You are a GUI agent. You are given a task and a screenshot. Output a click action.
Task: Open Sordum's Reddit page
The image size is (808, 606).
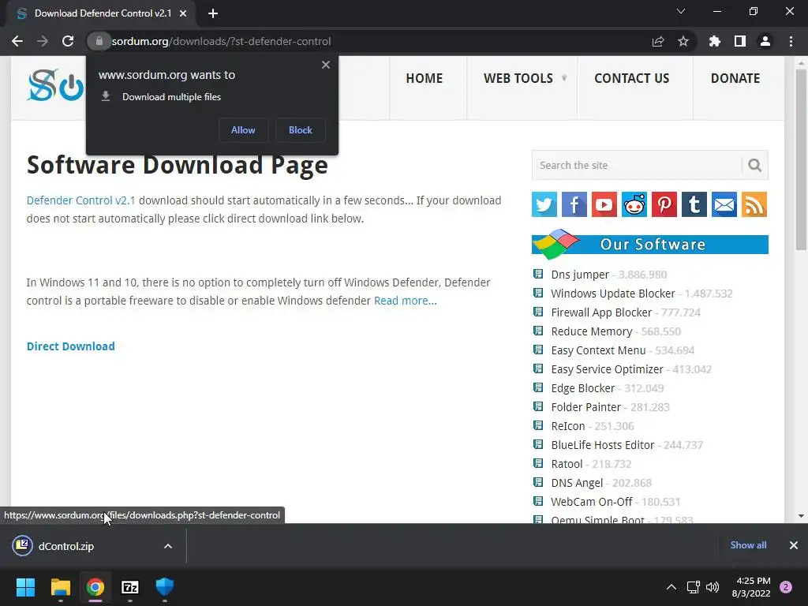click(x=634, y=204)
